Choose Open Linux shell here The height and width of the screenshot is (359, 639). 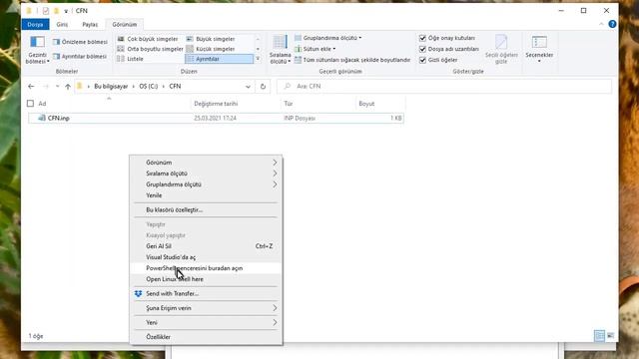point(207,279)
